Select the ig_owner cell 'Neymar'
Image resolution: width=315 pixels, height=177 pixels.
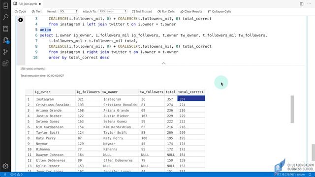click(x=55, y=144)
